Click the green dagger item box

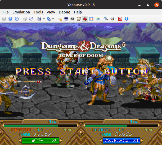click(x=40, y=140)
